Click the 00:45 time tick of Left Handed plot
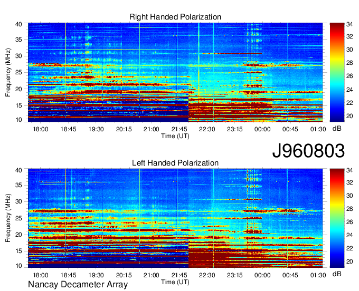 (290, 275)
